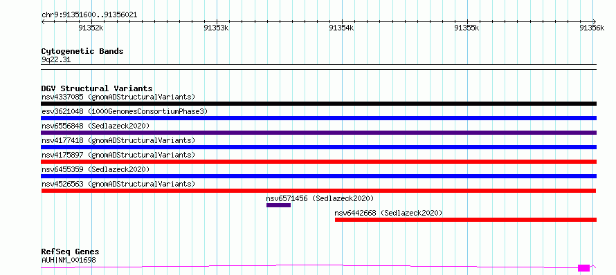Select the blue nsv4177418 variant bar
Viewport: 616px width, 275px height.
[x=318, y=147]
